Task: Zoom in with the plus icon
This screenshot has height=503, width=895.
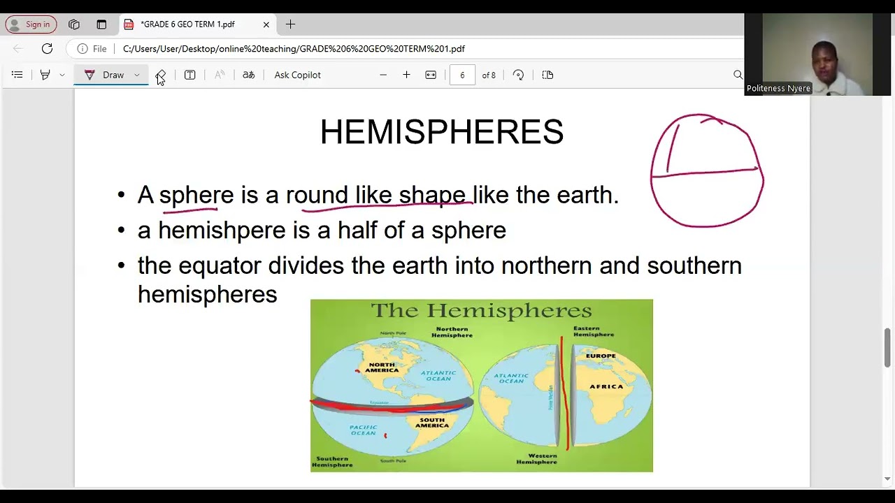Action: coord(406,75)
